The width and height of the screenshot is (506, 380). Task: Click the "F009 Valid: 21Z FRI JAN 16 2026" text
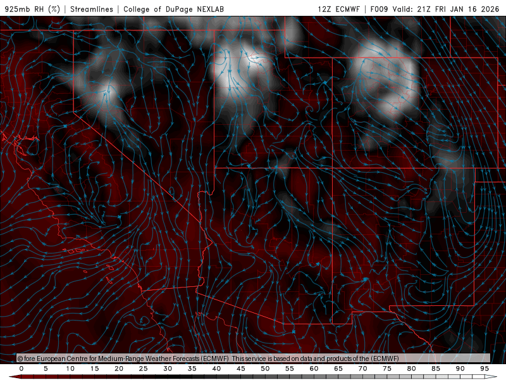[x=435, y=9]
